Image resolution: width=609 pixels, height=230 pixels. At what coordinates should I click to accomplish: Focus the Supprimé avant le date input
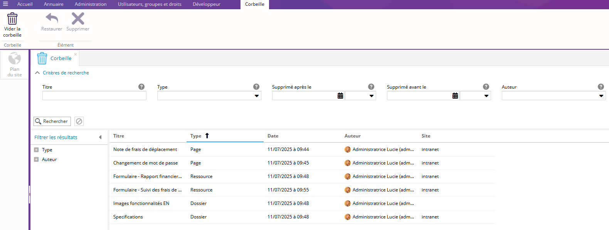419,96
